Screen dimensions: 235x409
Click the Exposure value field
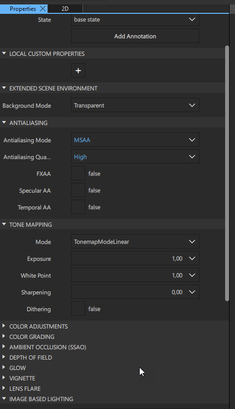[135, 258]
